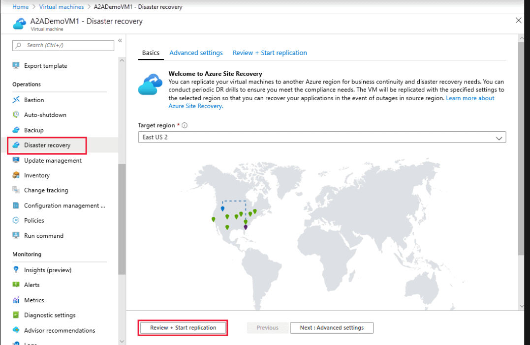This screenshot has width=530, height=345.
Task: Click the Inventory box icon
Action: tap(16, 175)
